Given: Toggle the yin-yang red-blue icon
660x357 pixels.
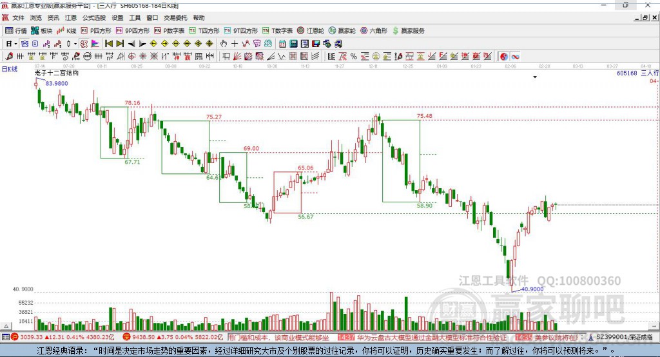Looking at the screenshot, I should 504,56.
